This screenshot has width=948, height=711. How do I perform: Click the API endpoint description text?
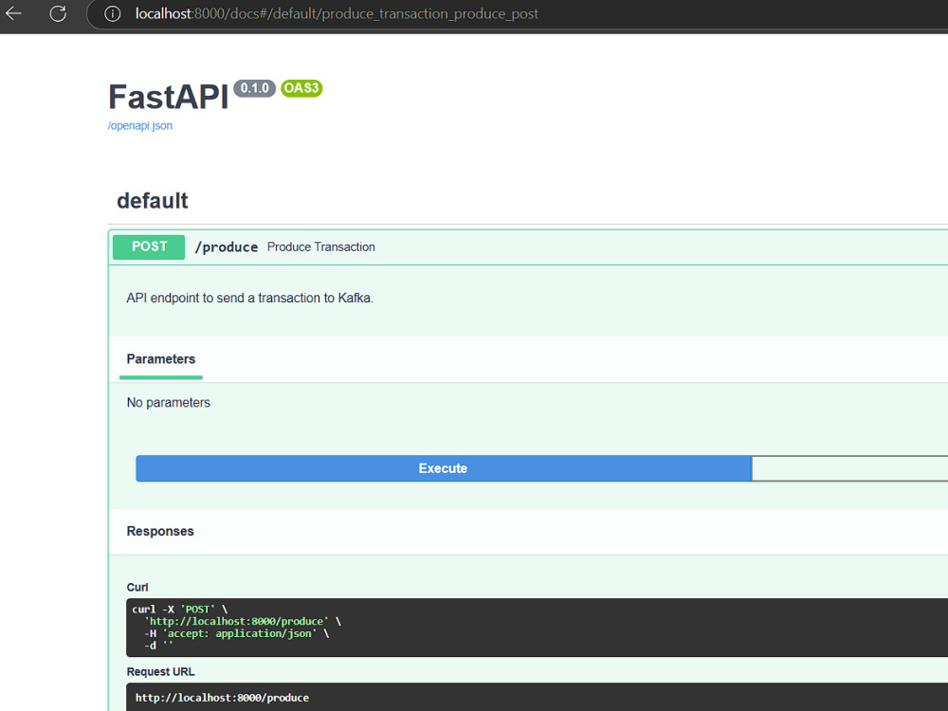click(x=249, y=298)
